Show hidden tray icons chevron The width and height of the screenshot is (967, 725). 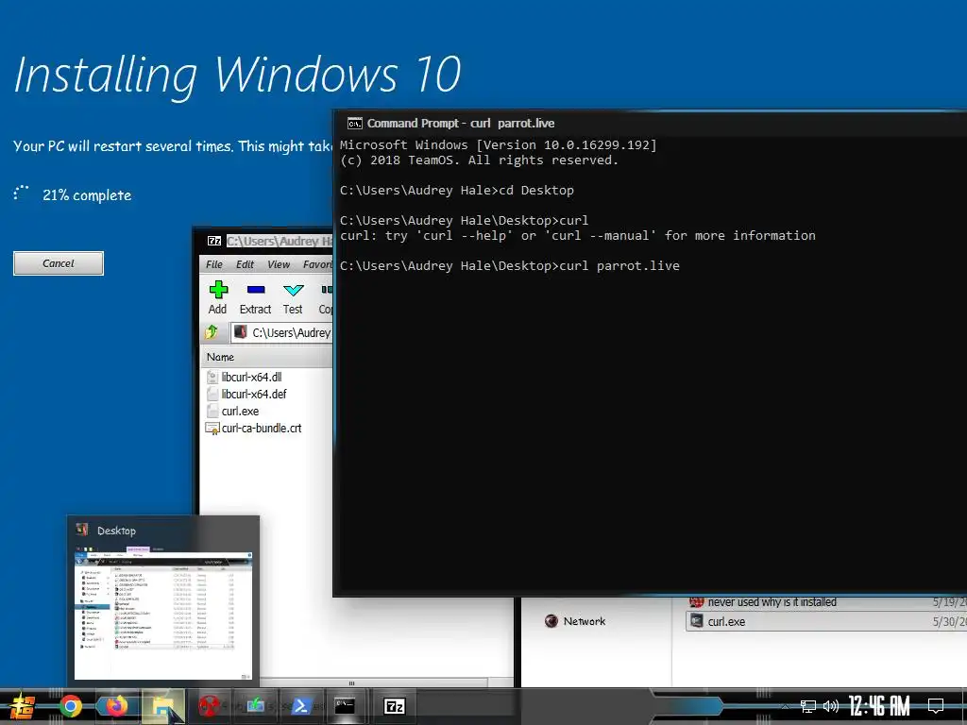[x=785, y=706]
